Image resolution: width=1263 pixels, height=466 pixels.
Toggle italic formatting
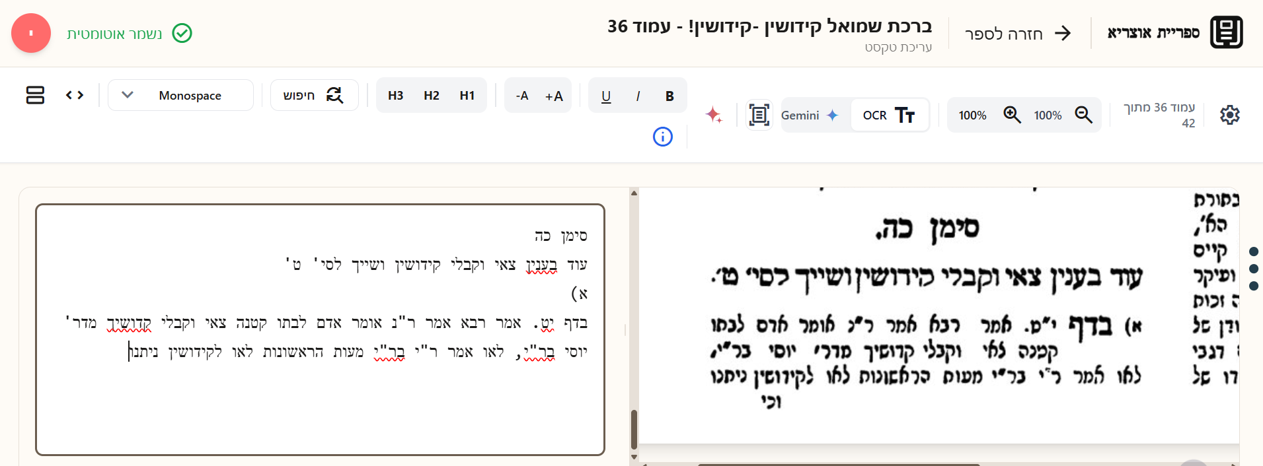(638, 96)
